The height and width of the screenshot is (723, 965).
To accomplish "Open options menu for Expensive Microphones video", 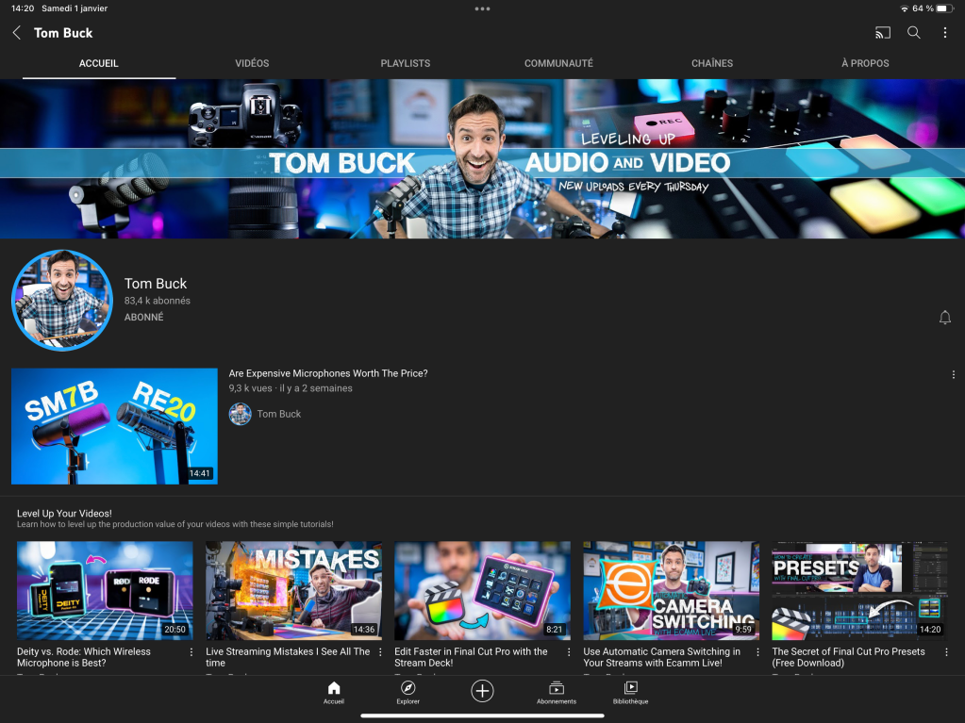I will 953,374.
